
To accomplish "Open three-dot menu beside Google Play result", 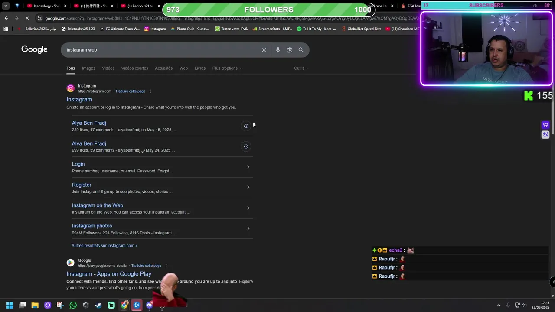I will (166, 266).
